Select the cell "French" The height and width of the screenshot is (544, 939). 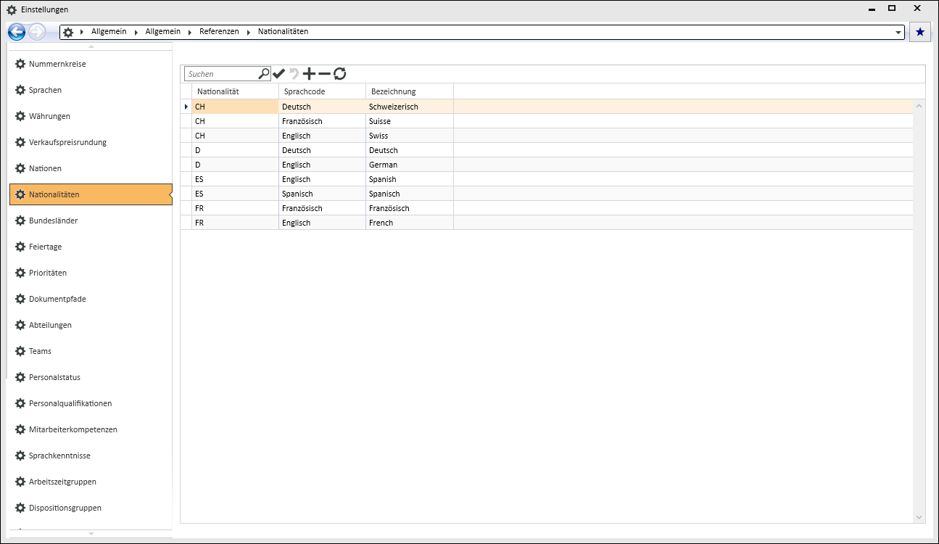pos(410,223)
